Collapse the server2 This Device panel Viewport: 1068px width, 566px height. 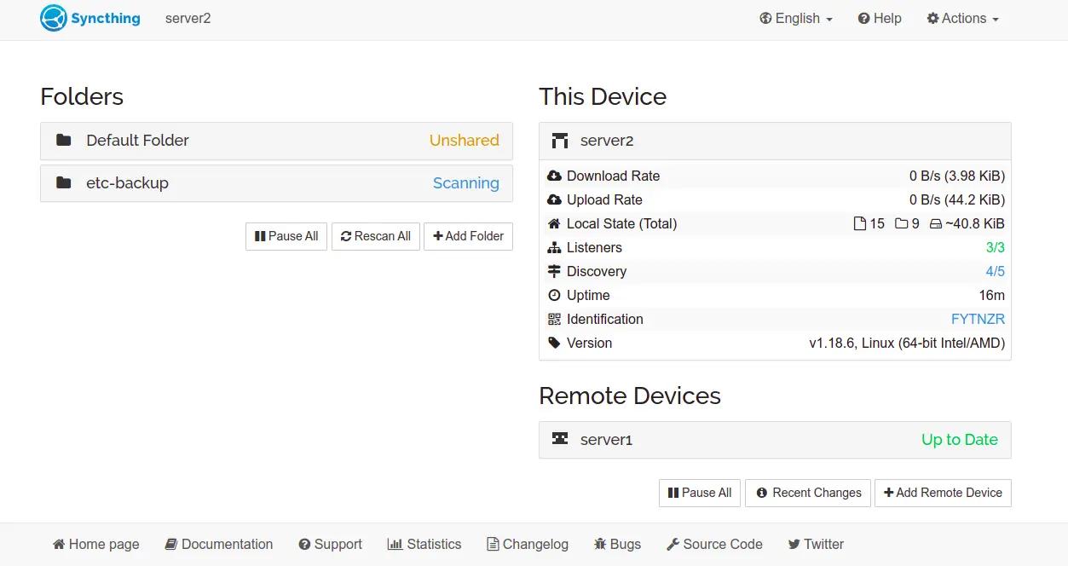coord(775,141)
